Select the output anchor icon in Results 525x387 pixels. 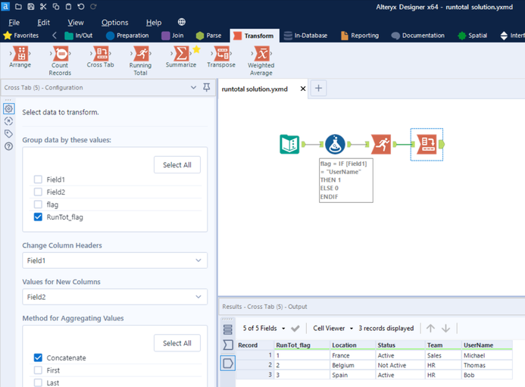228,363
